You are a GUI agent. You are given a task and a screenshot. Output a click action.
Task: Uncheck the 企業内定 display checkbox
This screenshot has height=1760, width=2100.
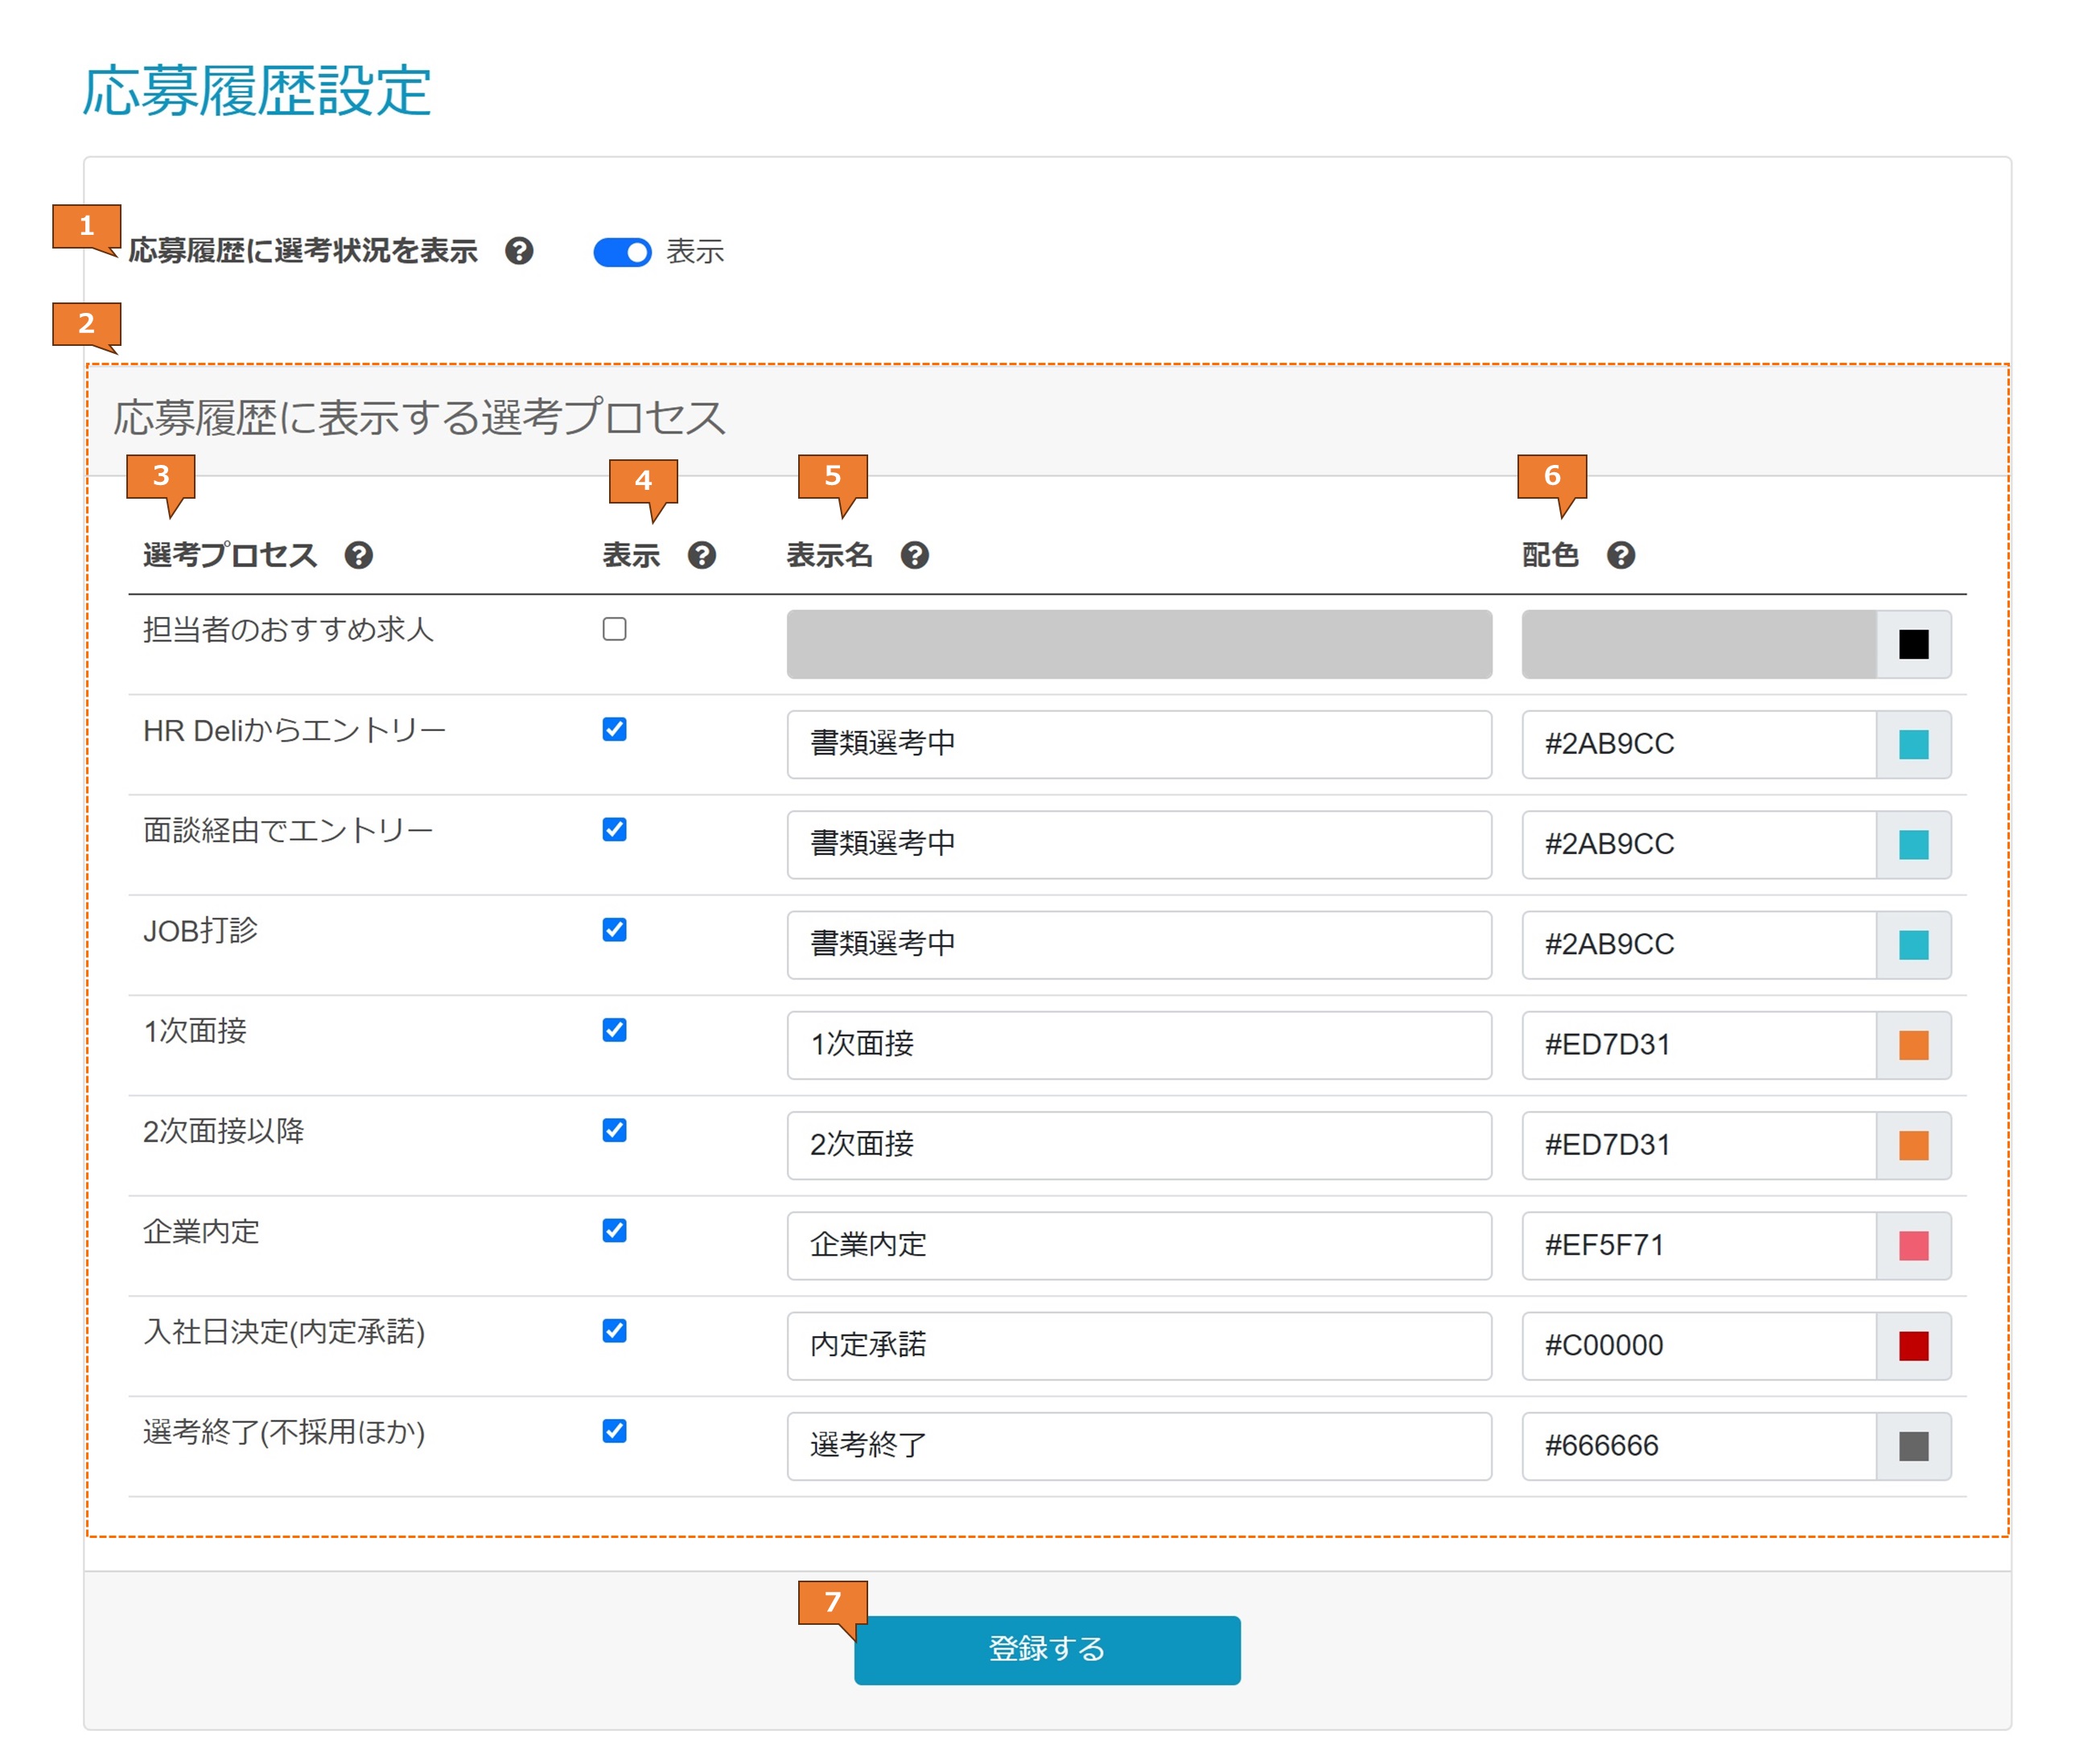click(615, 1230)
